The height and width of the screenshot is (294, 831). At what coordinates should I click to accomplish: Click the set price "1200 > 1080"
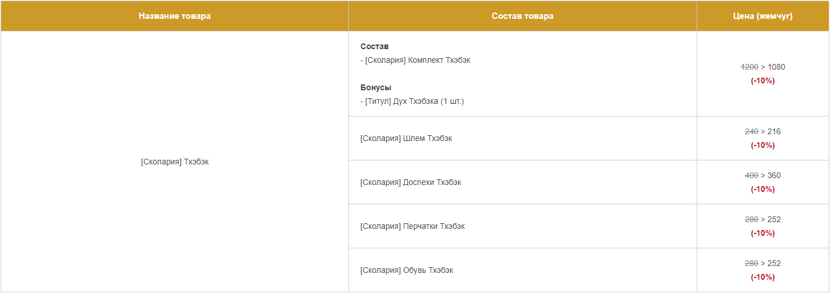pos(762,67)
